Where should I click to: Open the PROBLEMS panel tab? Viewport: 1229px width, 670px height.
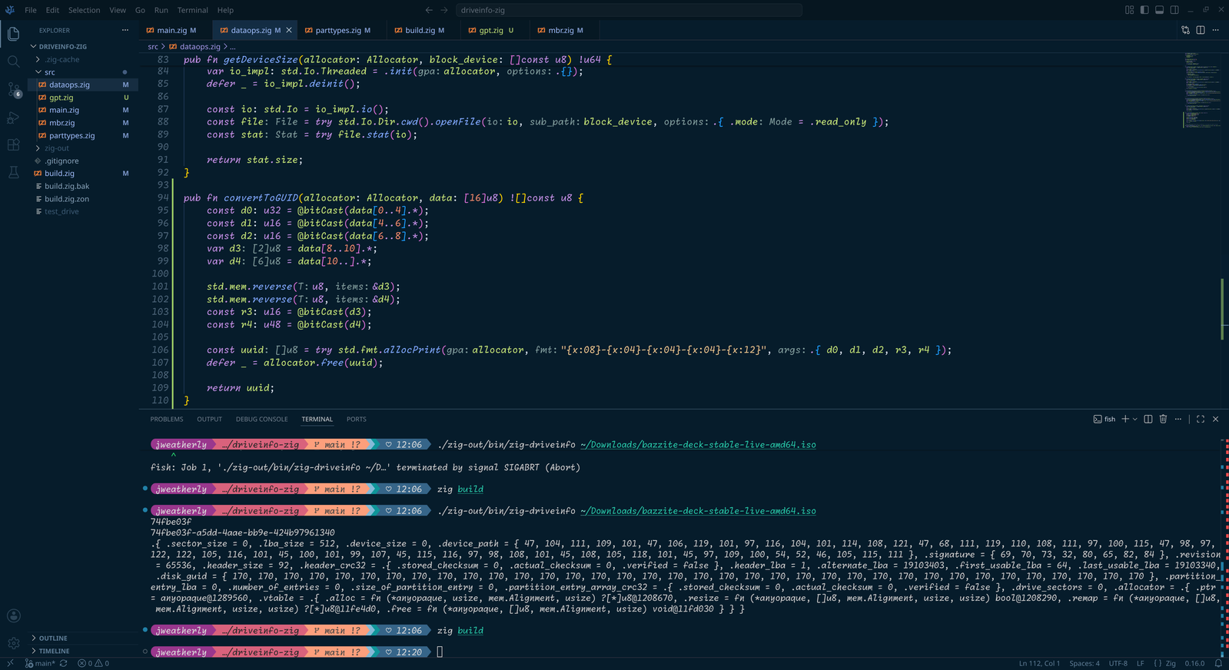click(x=167, y=419)
